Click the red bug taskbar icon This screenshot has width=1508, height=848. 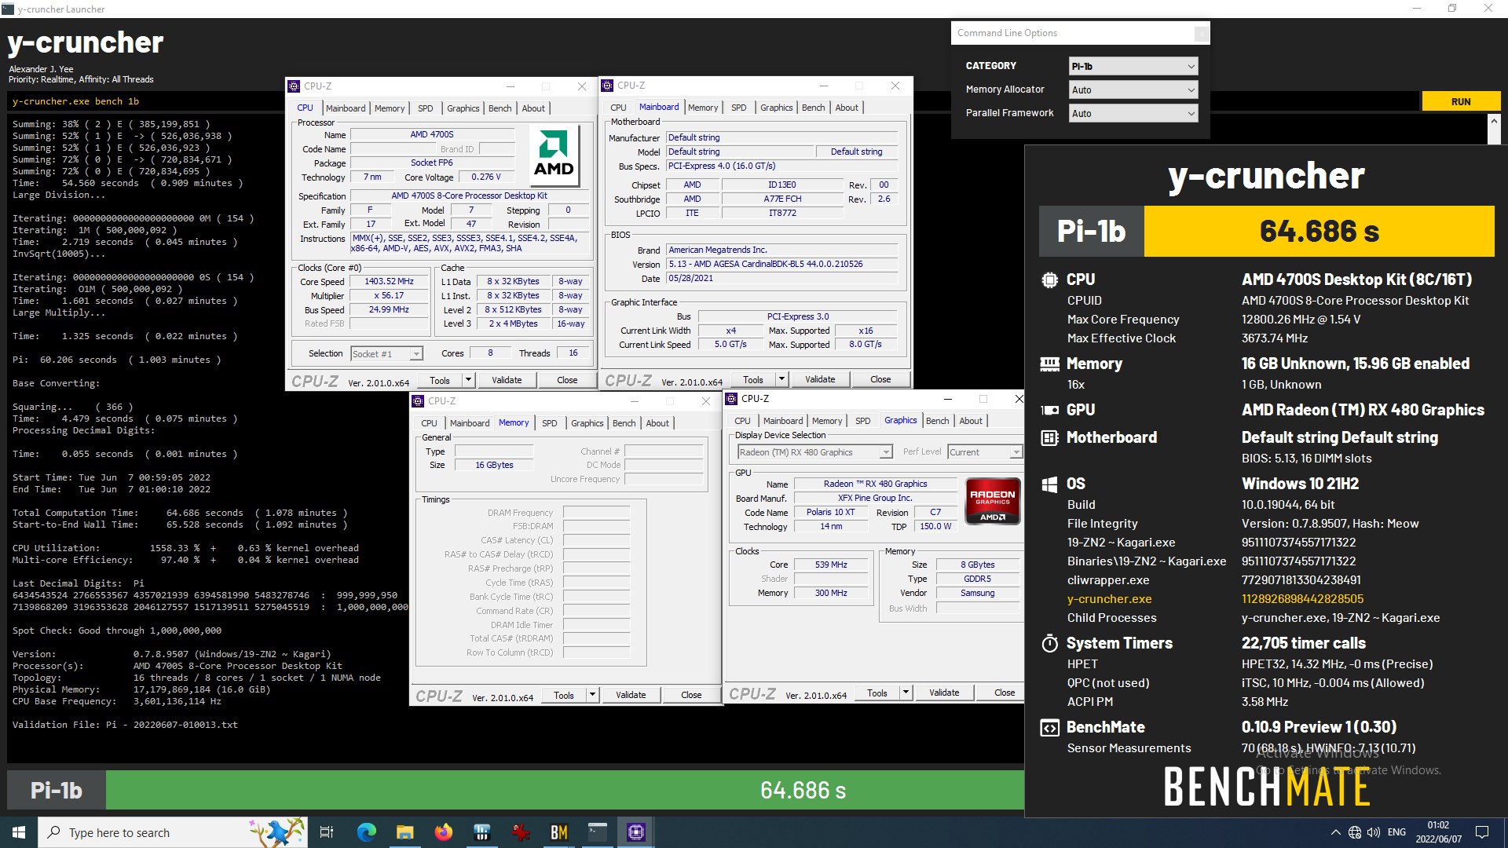[x=521, y=832]
